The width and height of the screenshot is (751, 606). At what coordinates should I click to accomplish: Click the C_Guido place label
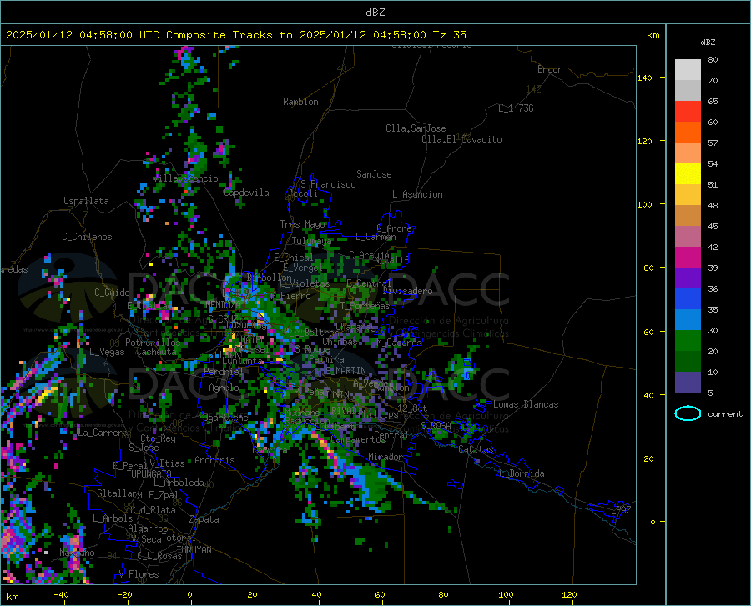click(x=112, y=293)
